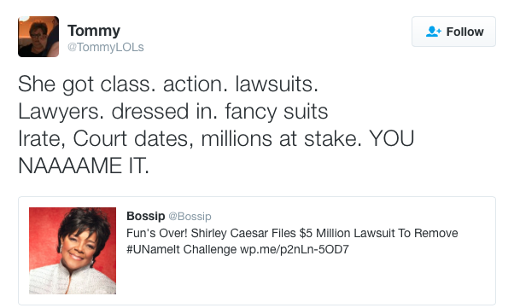Image resolution: width=520 pixels, height=308 pixels.
Task: Click the "Fun's Over!" headline text
Action: (157, 233)
